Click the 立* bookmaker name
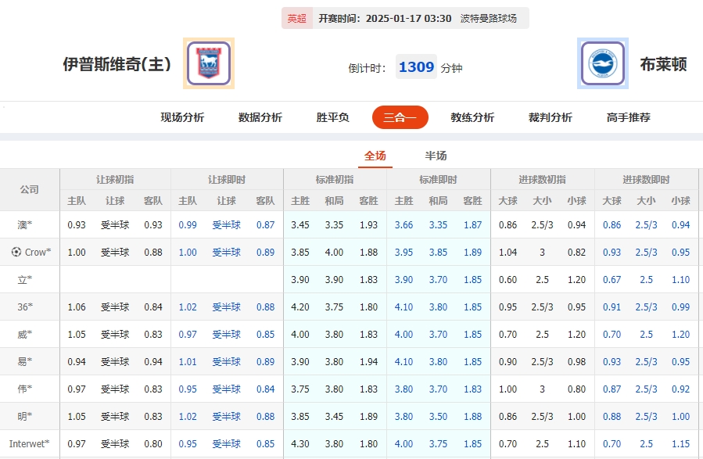Screen dimensions: 703x459 [x=25, y=279]
